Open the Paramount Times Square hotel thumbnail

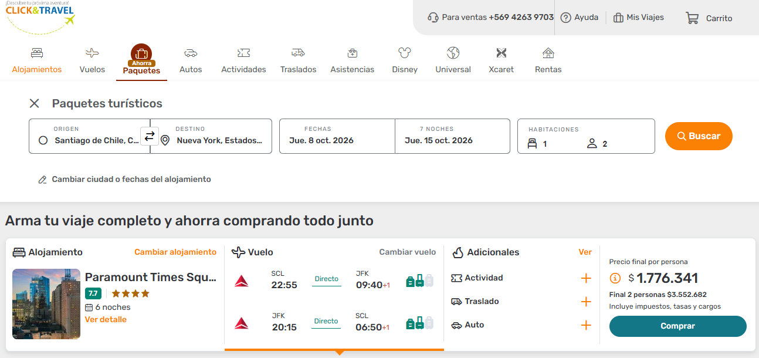[46, 304]
